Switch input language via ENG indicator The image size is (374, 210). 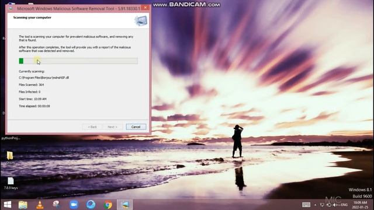pos(344,205)
